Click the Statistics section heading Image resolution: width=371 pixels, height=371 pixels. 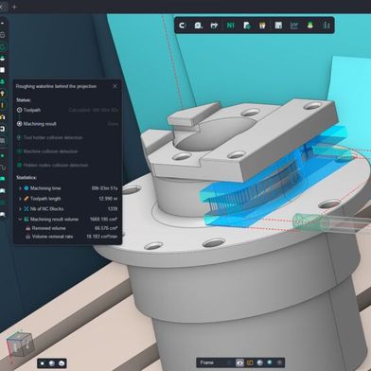(x=26, y=178)
